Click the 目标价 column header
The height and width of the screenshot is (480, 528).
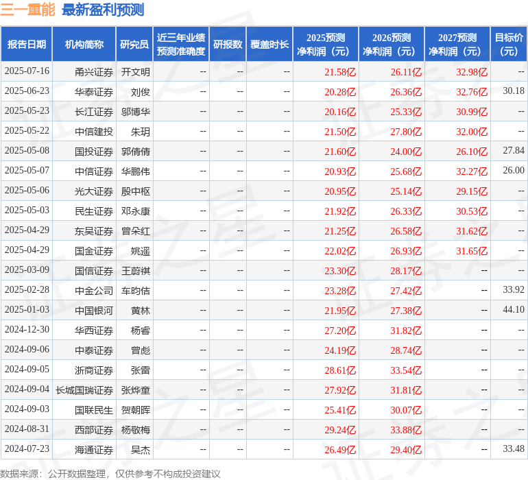tap(509, 45)
